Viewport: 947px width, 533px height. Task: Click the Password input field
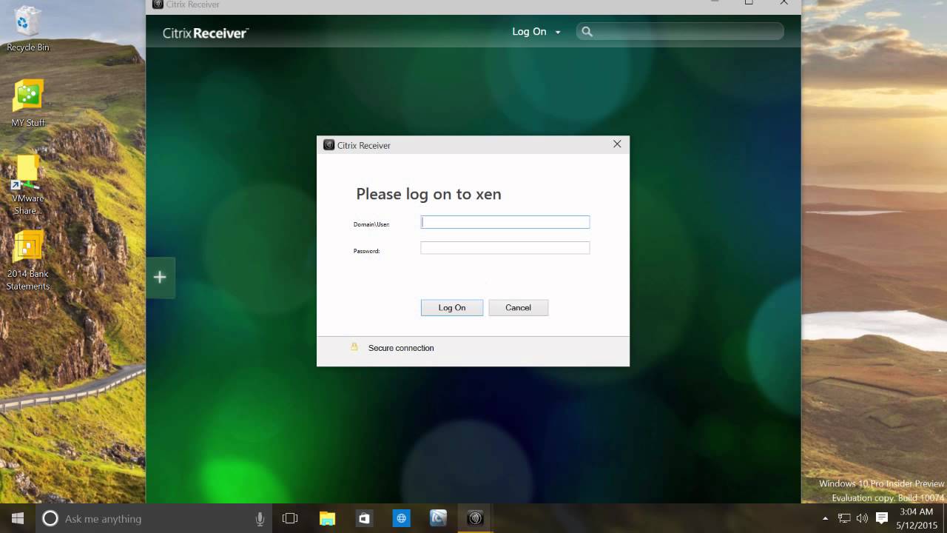click(x=505, y=249)
